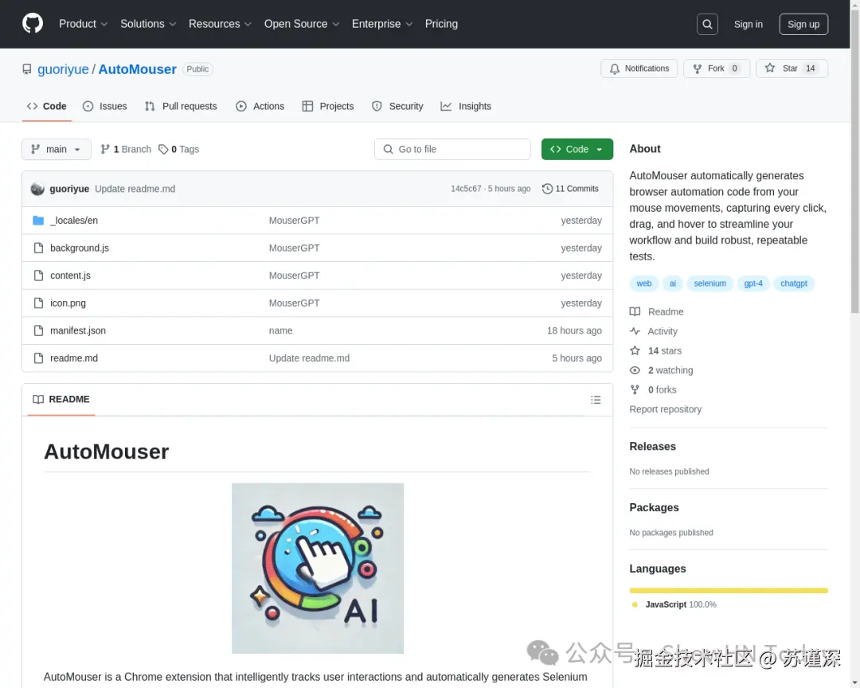Switch to the Actions tab
Screen dimensions: 860x688
[x=260, y=107]
